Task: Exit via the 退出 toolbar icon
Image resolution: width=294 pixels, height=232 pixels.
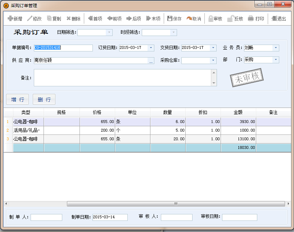Action: pos(278,19)
